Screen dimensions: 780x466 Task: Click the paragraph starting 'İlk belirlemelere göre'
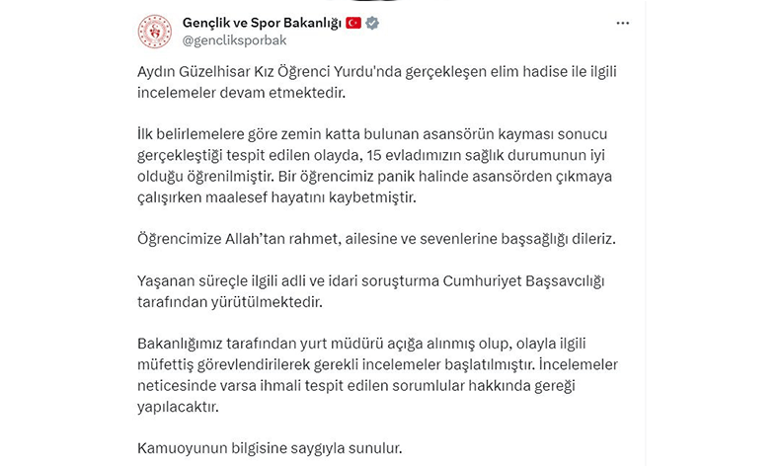(374, 166)
